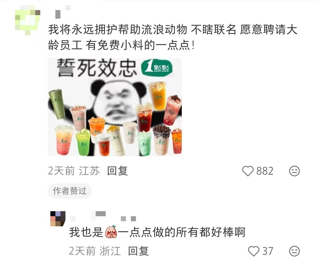This screenshot has width=318, height=262.
Task: Select the reply text 我也是…都好棒啊
Action: pos(157,232)
